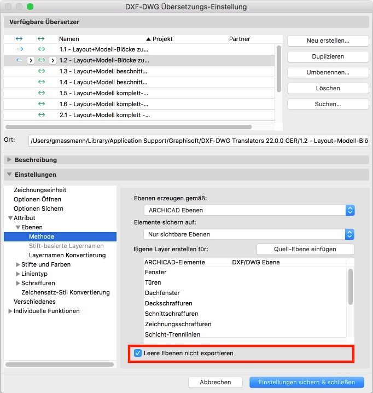Viewport: 373px width, 393px height.
Task: Click the translator list horizontal scrollbar
Action: (129, 127)
